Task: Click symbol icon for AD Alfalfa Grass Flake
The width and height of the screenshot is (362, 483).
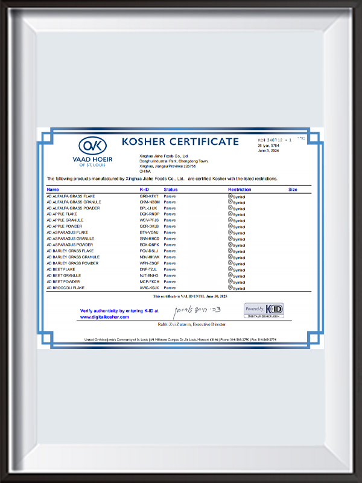Action: (x=230, y=196)
